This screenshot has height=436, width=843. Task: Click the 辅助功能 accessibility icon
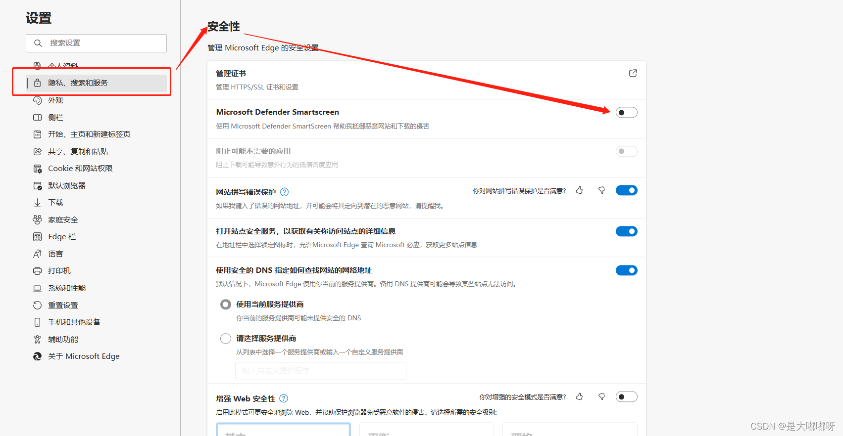(x=37, y=340)
